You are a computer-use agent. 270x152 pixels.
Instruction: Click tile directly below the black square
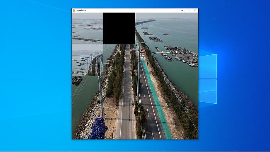coord(119,60)
